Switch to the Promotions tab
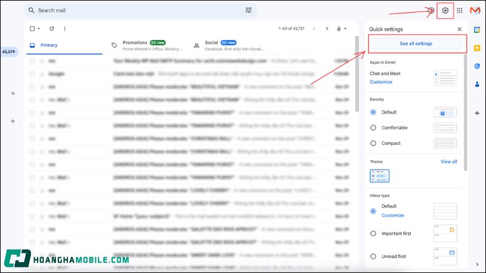 tap(146, 45)
